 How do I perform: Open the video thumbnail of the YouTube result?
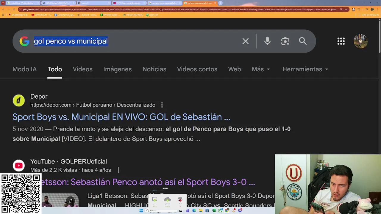pyautogui.click(x=60, y=200)
